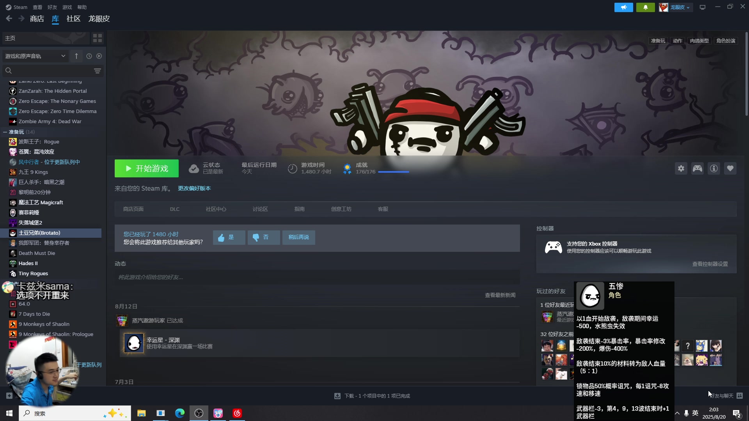This screenshot has width=749, height=421.
Task: Open the cloud status indicator
Action: coord(206,168)
